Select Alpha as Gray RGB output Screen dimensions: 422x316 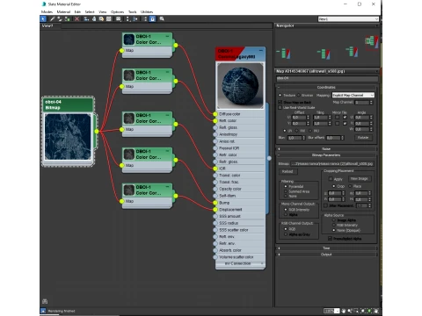pyautogui.click(x=286, y=234)
